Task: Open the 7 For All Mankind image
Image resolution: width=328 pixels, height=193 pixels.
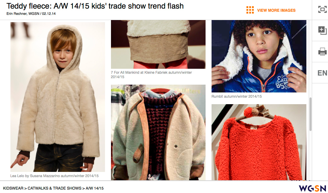Action: (x=158, y=44)
